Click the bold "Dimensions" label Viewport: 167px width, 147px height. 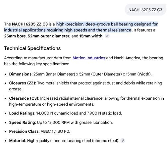[21, 74]
